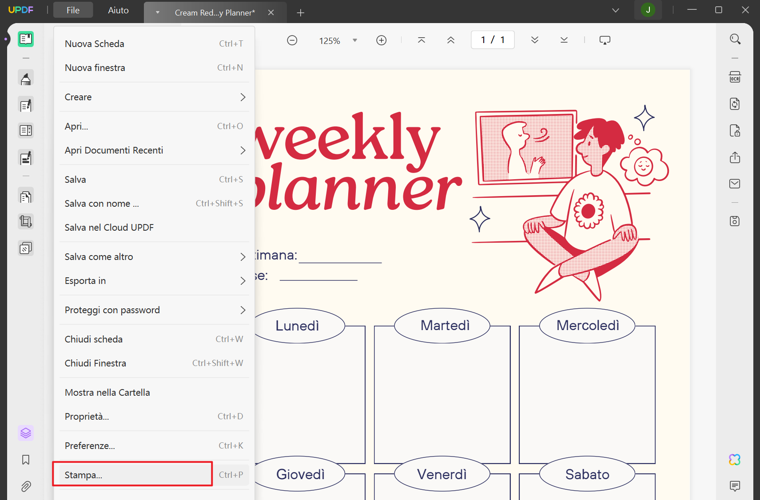Open the UPDF AI assistant icon

[735, 460]
